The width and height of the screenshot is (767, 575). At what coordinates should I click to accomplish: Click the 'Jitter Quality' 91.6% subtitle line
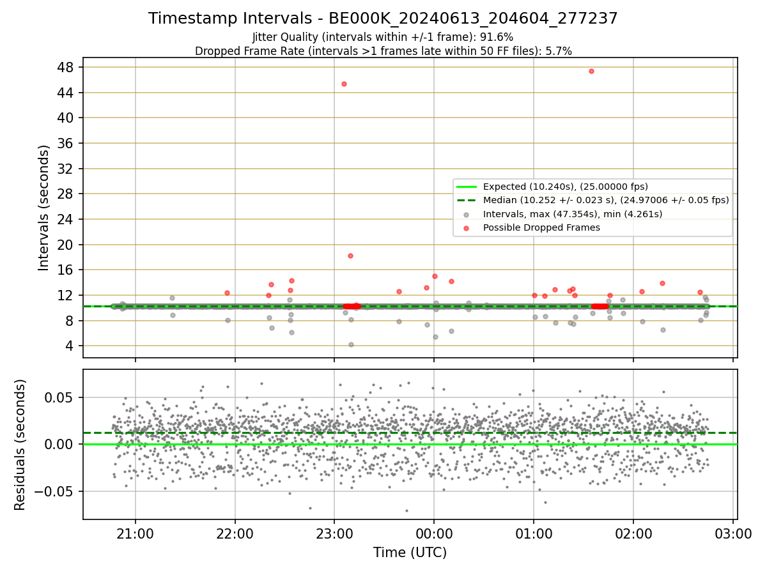pyautogui.click(x=383, y=37)
